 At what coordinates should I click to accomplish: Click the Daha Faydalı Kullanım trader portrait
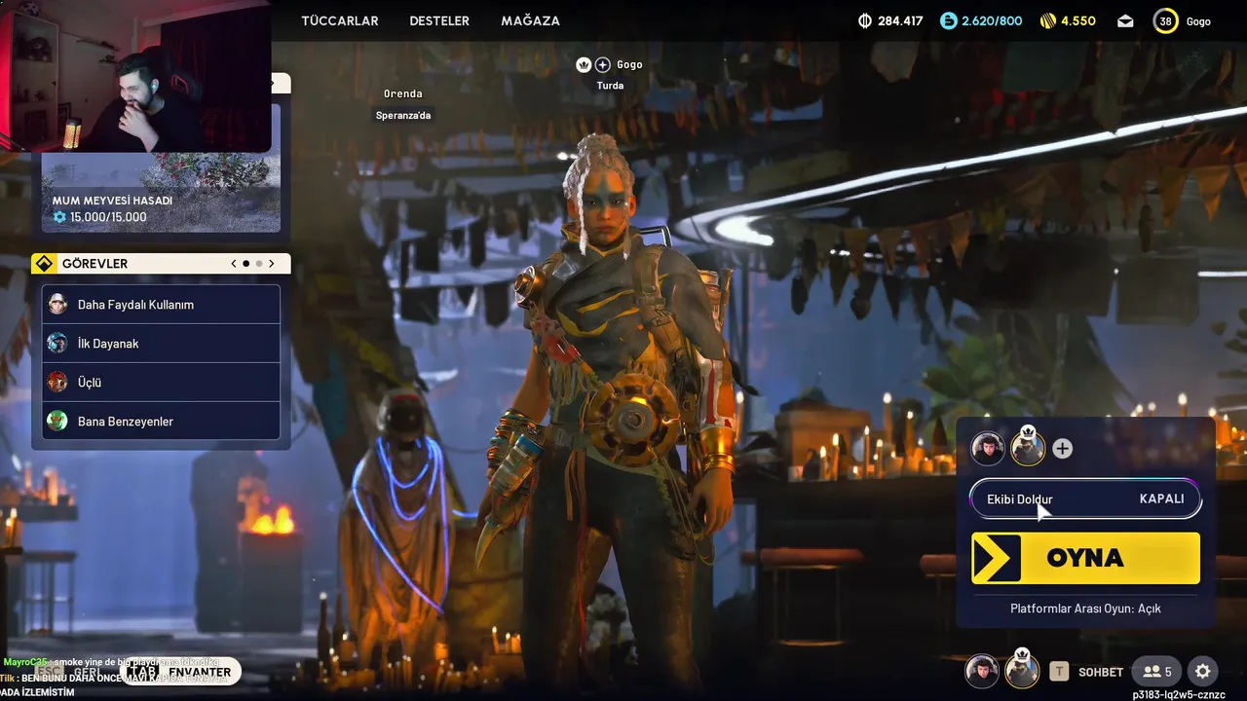57,304
